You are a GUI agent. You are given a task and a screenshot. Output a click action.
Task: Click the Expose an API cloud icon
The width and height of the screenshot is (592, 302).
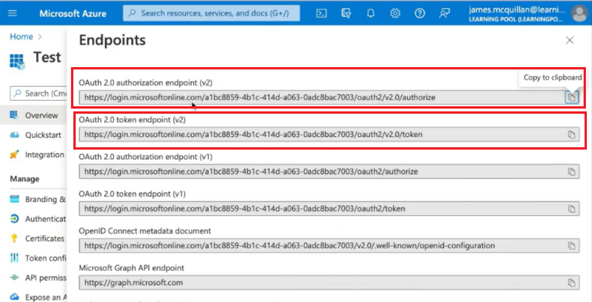click(x=14, y=297)
